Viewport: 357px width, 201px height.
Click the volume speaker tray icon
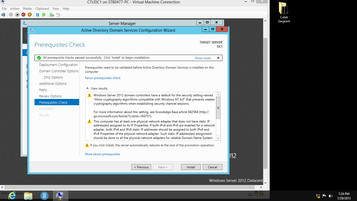click(331, 196)
